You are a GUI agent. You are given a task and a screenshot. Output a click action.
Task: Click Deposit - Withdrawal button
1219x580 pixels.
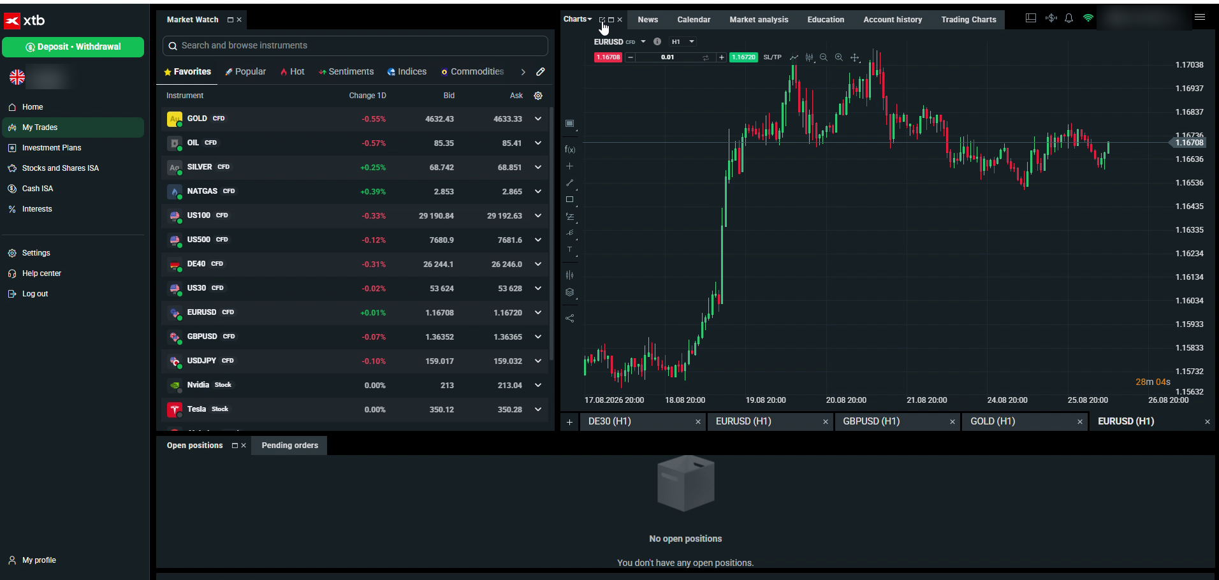point(73,47)
